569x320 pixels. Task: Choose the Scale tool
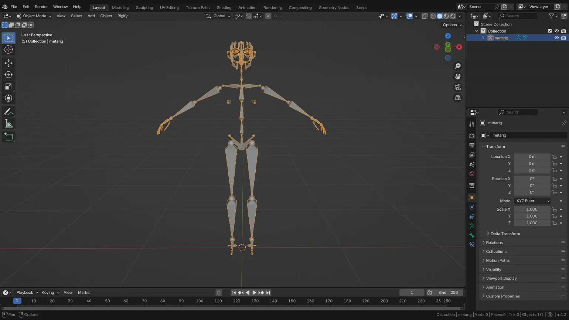[x=8, y=87]
